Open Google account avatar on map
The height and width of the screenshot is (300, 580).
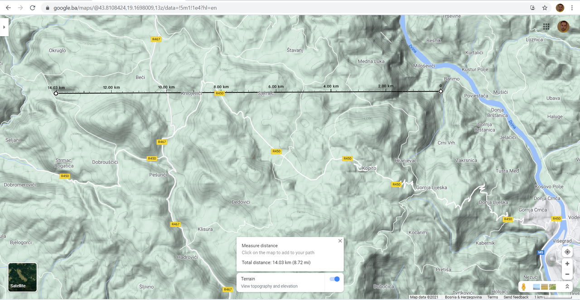tap(563, 26)
